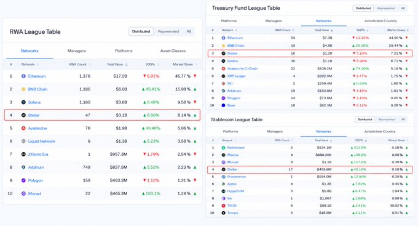Open Asset Classes tab in RWA League Table
Image resolution: width=418 pixels, height=226 pixels.
(173, 50)
